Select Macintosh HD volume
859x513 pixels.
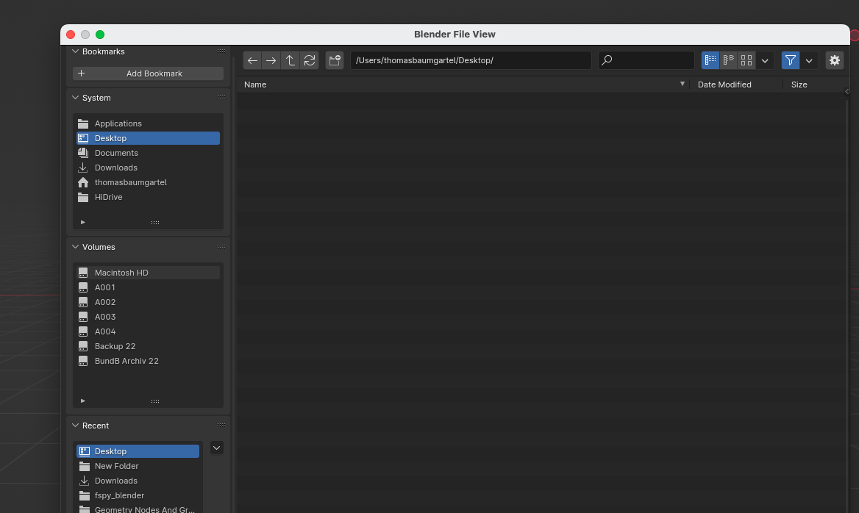point(121,273)
